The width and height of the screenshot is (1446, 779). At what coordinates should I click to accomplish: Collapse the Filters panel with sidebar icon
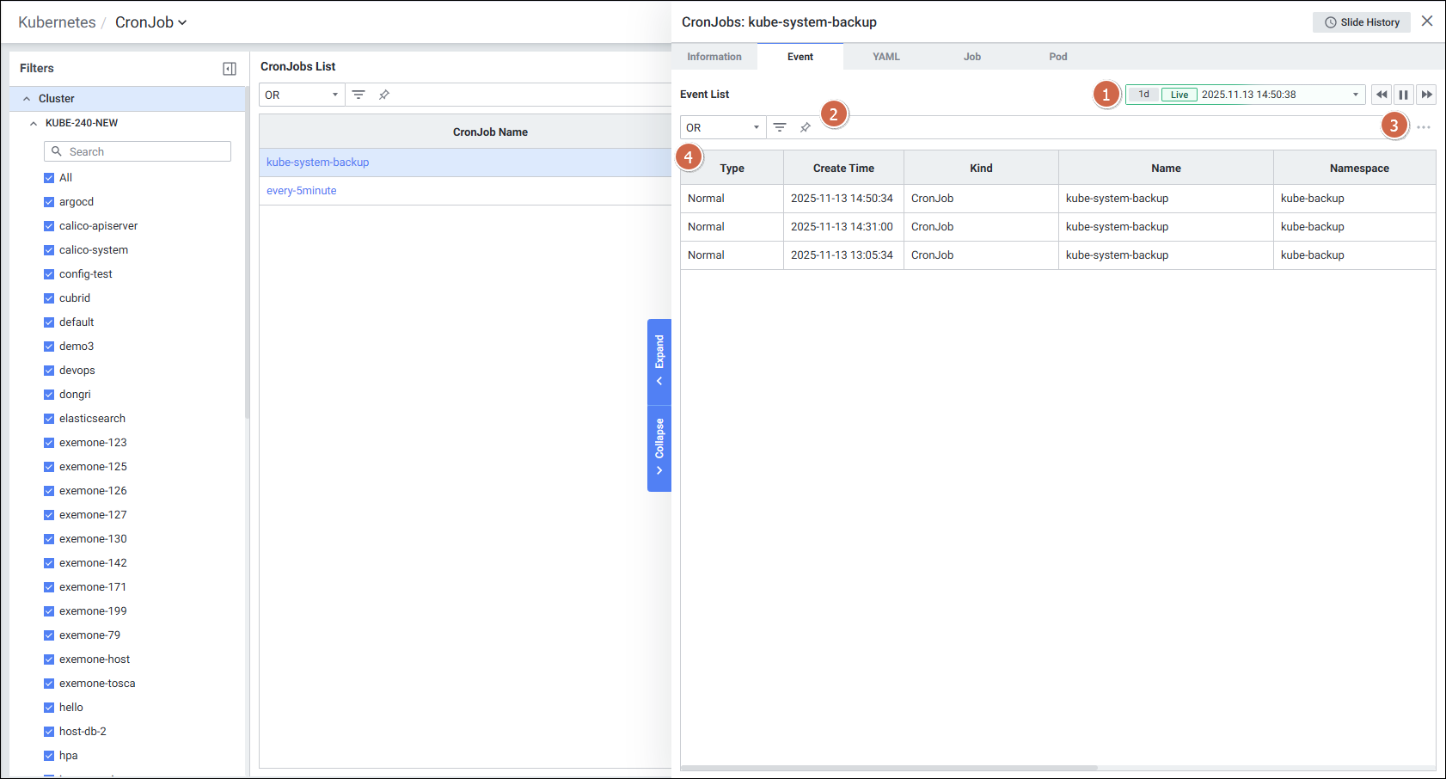click(230, 69)
